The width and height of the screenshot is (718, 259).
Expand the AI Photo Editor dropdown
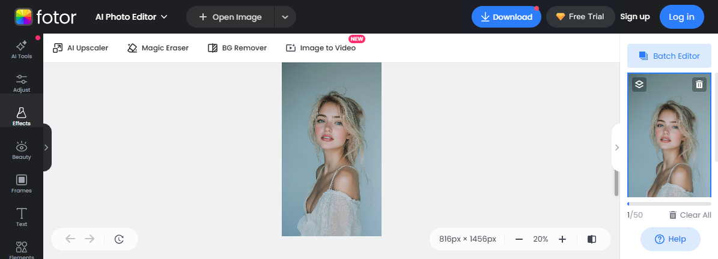tap(132, 17)
